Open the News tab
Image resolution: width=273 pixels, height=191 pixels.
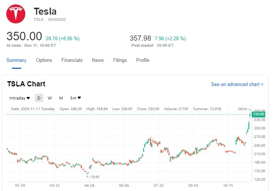[x=98, y=60]
